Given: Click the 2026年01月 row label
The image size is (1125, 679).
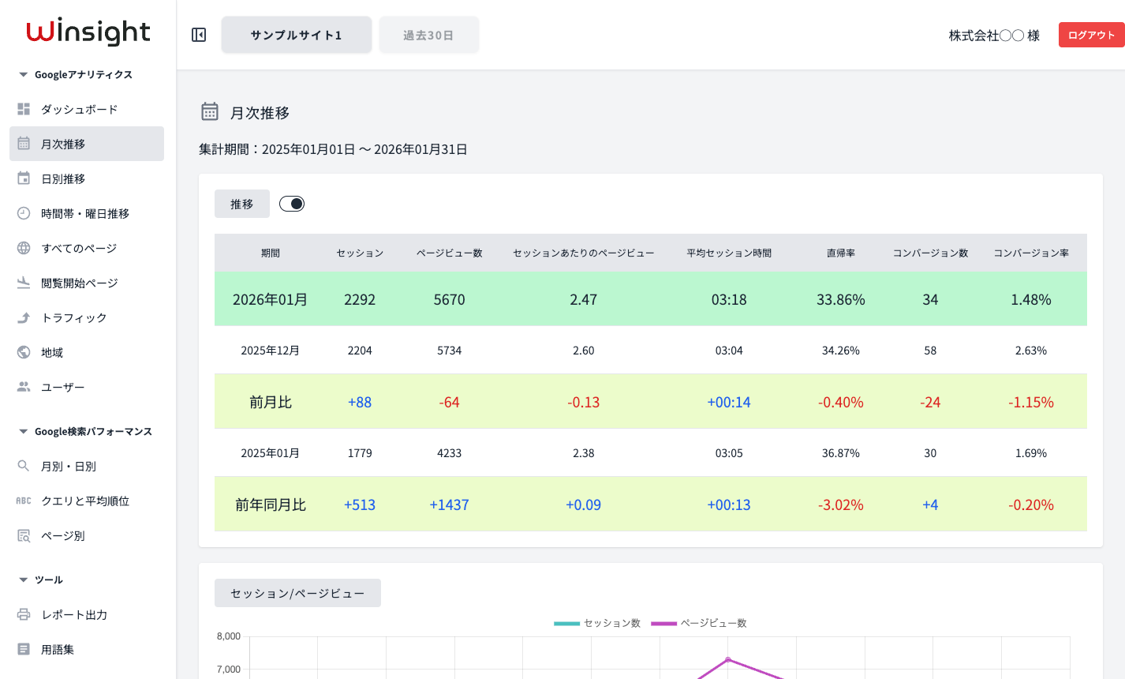Looking at the screenshot, I should [271, 299].
